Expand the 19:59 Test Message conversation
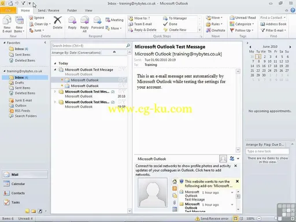The image size is (296, 222). tap(55, 102)
